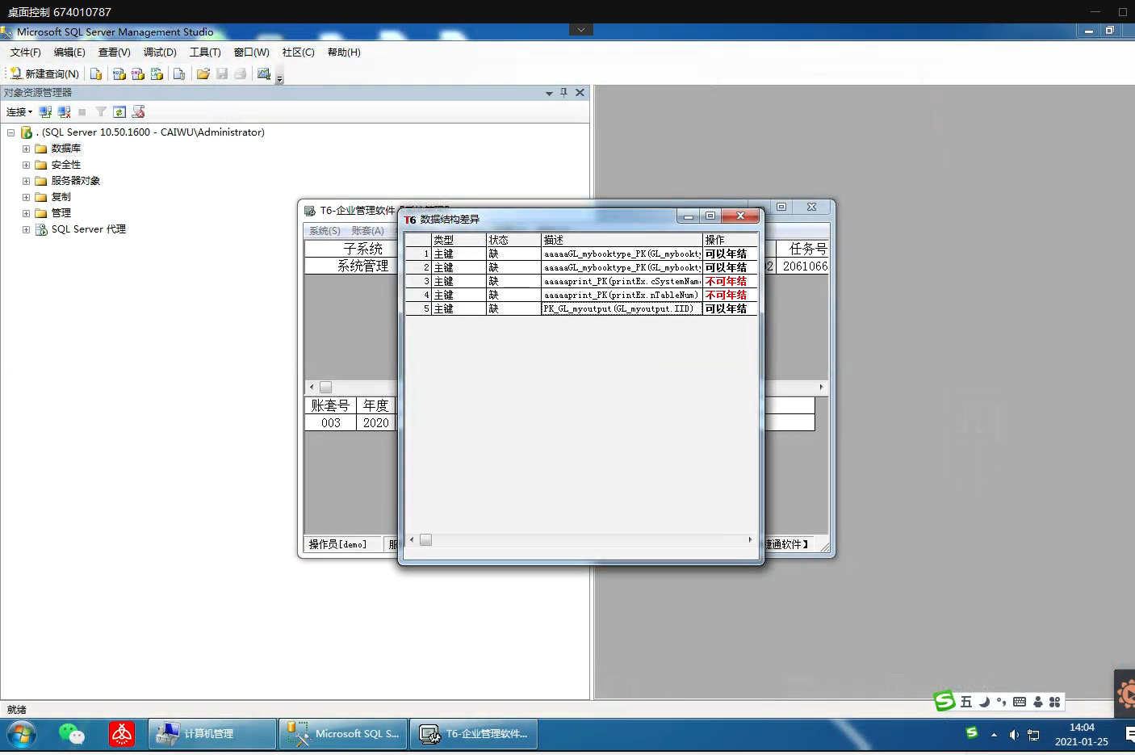This screenshot has width=1135, height=755.
Task: Open 系统(S) menu in T6 window
Action: pos(325,231)
